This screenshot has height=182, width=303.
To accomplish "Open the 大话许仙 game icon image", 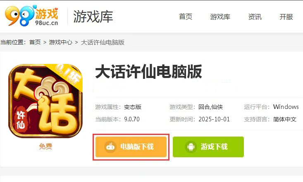I will (45, 101).
